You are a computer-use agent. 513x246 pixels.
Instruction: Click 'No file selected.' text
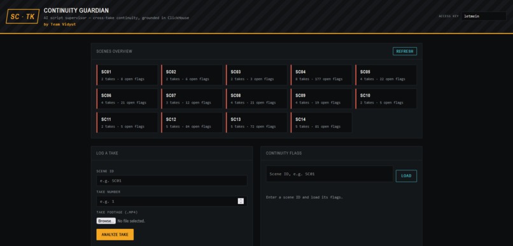(x=131, y=221)
